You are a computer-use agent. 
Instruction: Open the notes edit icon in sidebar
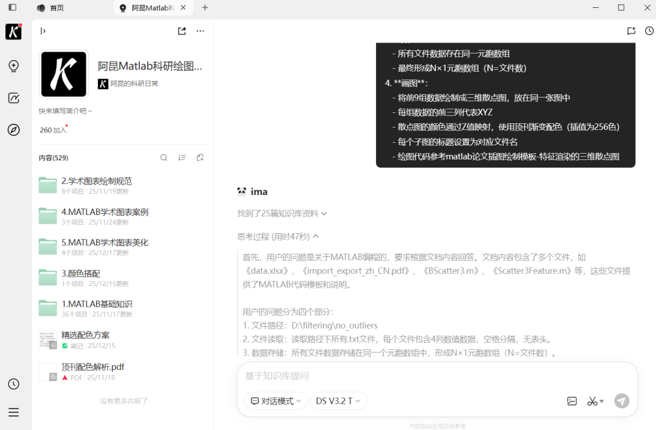[13, 98]
